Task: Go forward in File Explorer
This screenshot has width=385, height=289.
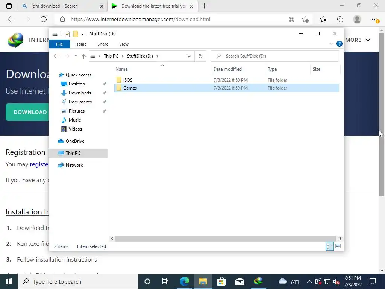Action: 67,56
